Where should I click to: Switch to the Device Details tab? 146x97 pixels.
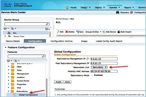(13, 41)
